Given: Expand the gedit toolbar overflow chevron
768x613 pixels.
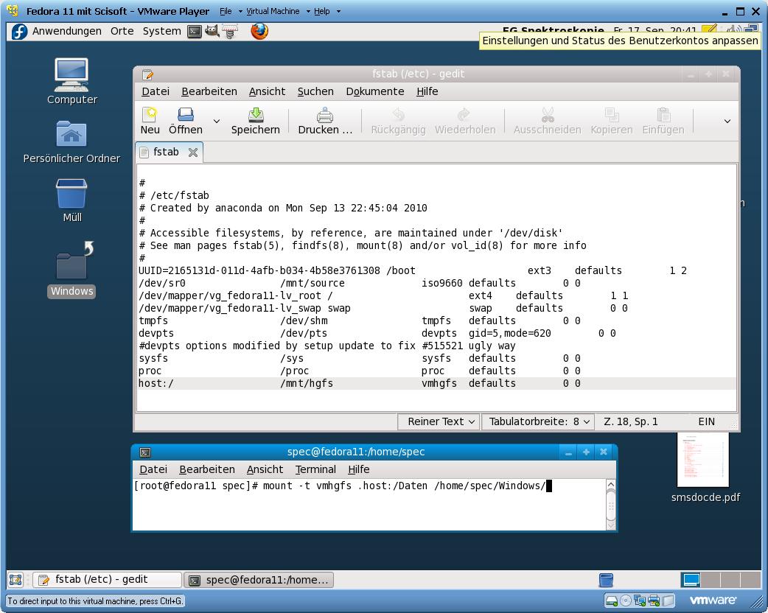Looking at the screenshot, I should coord(727,121).
